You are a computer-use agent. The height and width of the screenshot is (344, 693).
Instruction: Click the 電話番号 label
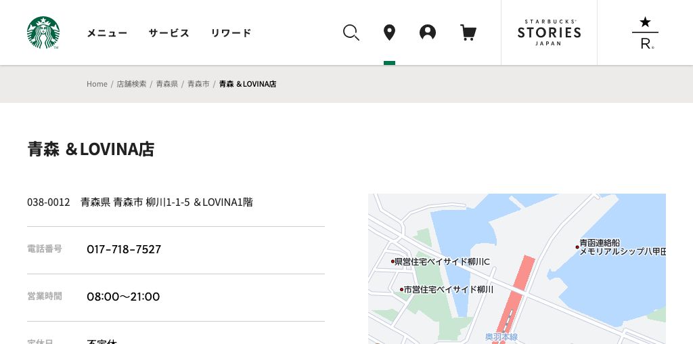(x=45, y=249)
